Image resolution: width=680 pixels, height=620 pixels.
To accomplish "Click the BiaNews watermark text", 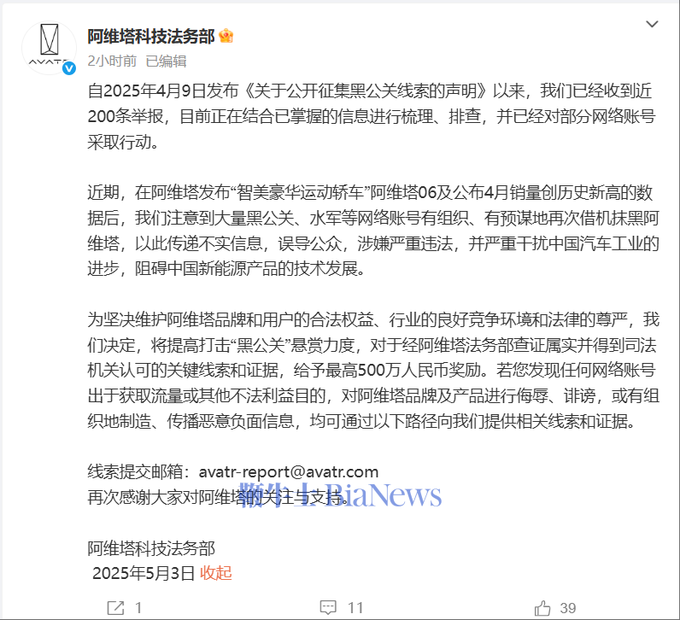I will point(341,494).
